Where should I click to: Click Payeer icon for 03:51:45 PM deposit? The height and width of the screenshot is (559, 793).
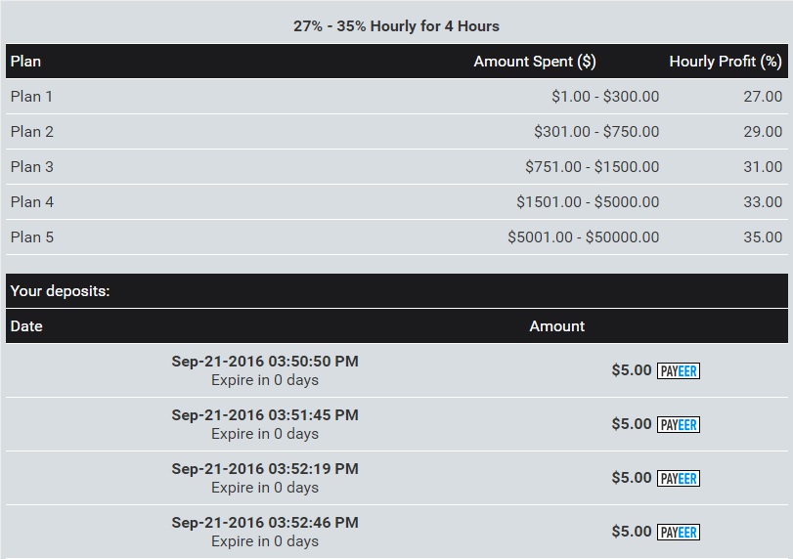click(678, 425)
